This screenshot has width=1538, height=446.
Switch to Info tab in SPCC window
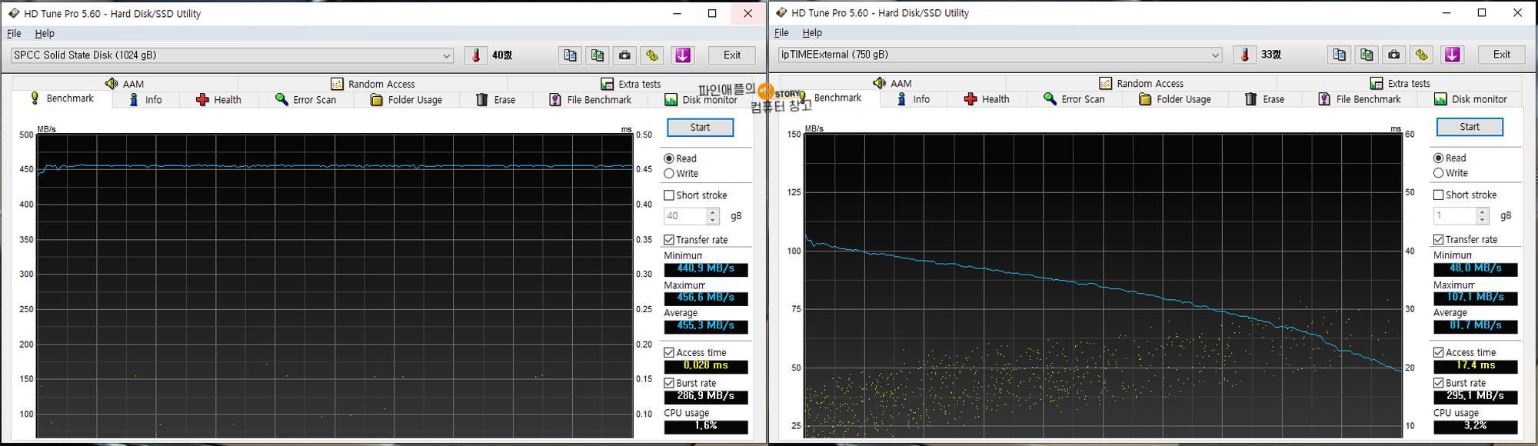145,100
